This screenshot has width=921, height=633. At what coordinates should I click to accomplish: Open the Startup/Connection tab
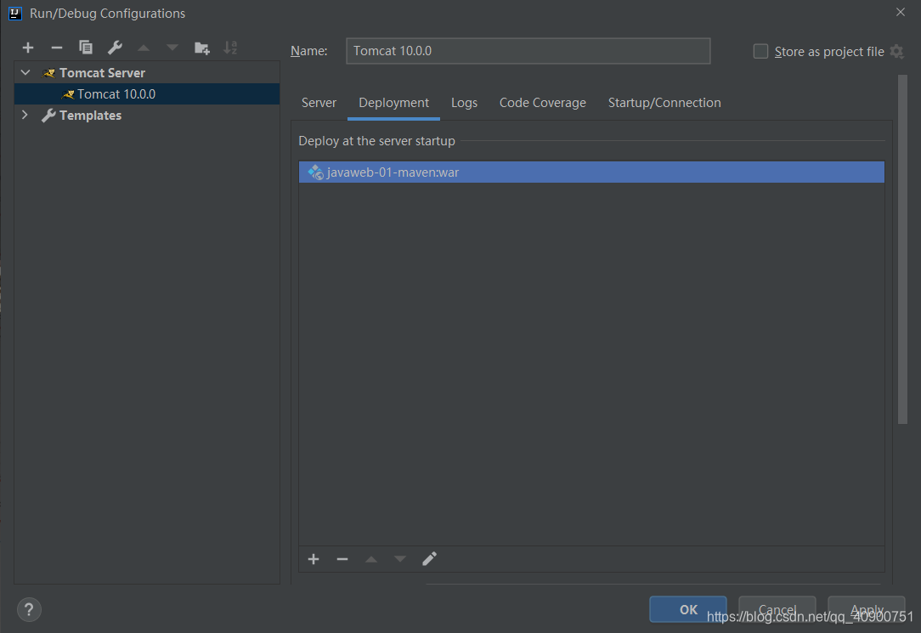[x=664, y=103]
